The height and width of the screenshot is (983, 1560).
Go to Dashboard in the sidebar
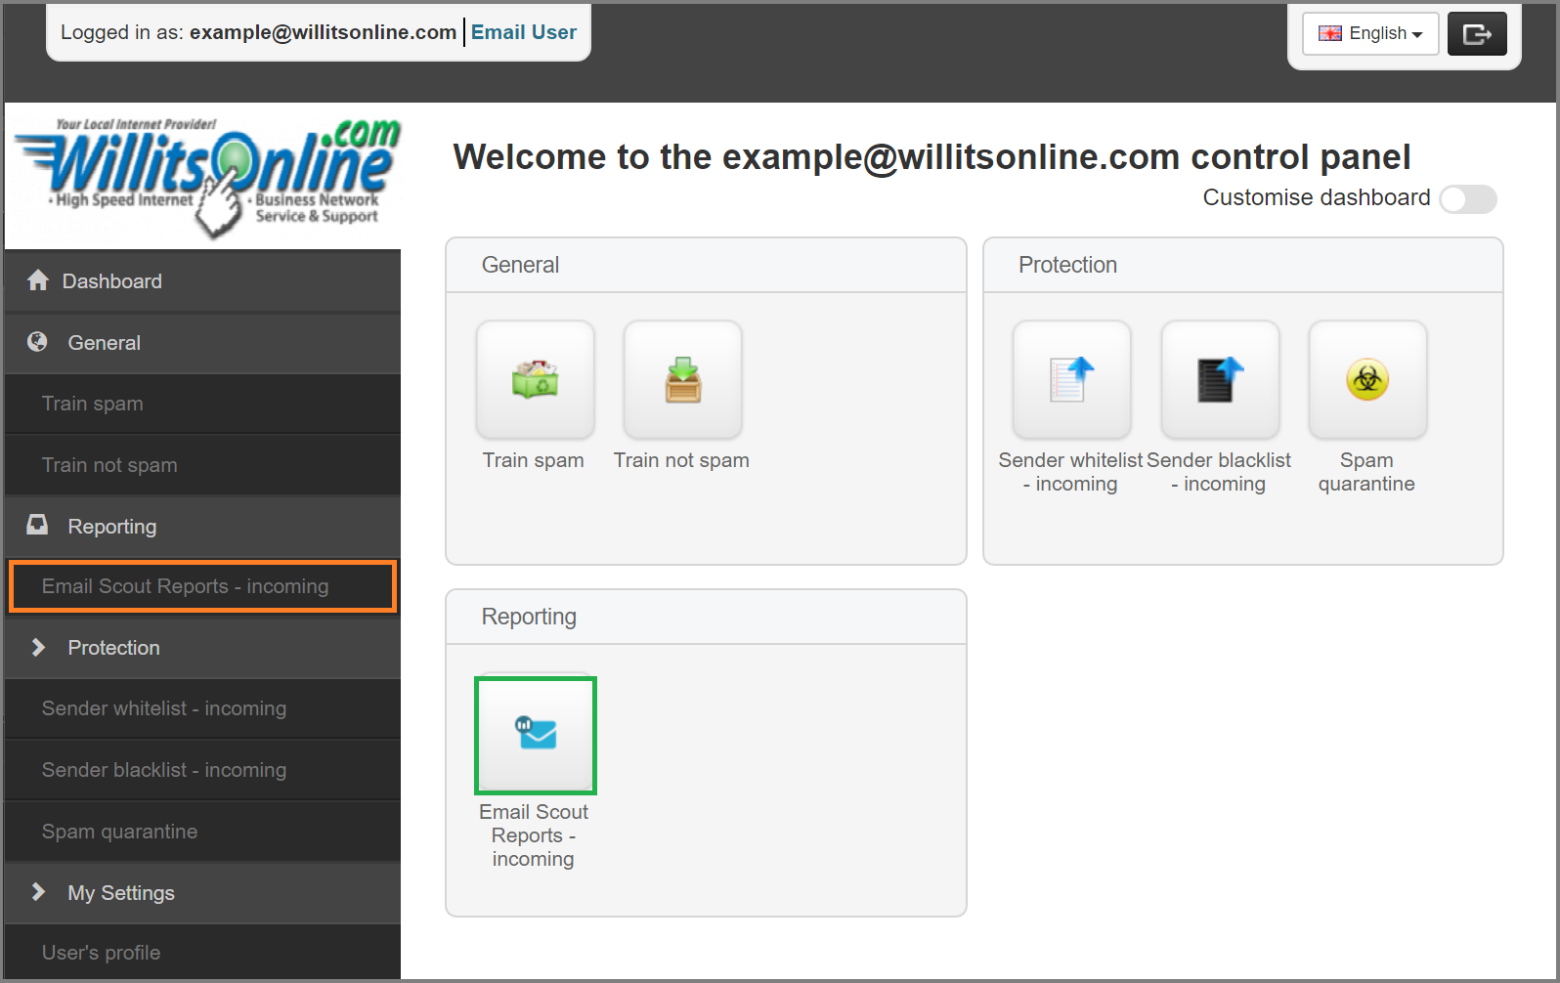pos(202,281)
